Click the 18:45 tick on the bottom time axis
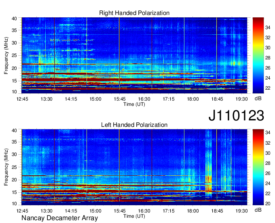275x223 pixels. [217, 211]
